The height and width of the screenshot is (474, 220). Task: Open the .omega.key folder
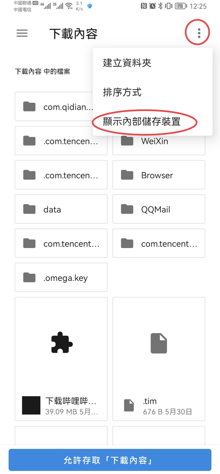click(61, 277)
